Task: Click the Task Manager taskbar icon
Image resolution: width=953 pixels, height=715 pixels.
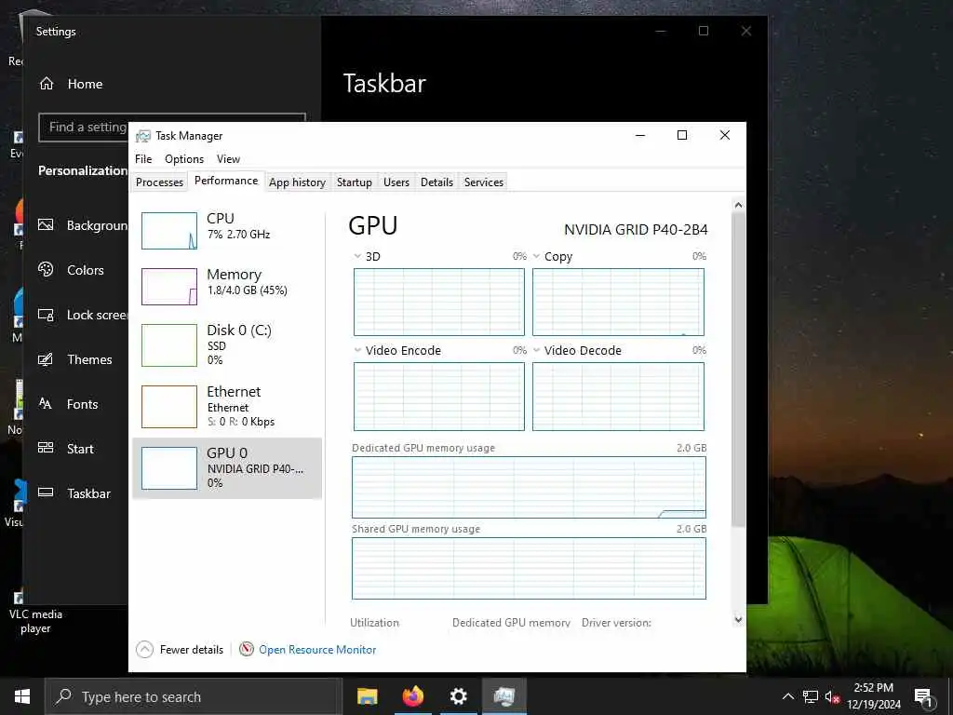Action: point(503,696)
